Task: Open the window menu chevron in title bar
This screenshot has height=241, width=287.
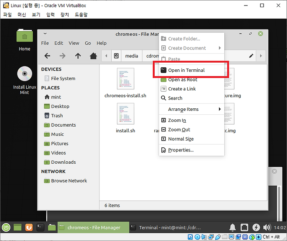Action: pyautogui.click(x=45, y=33)
